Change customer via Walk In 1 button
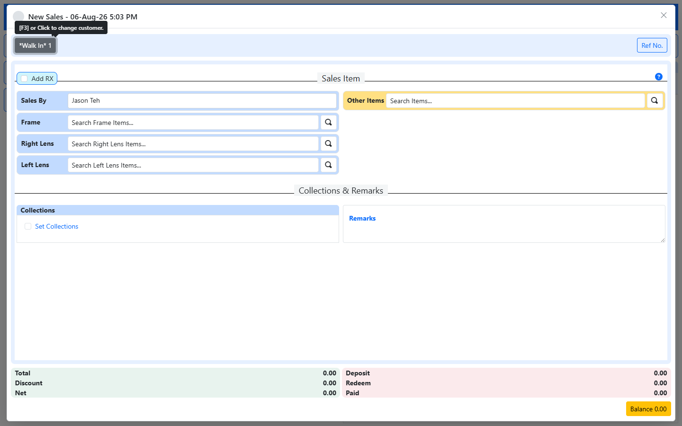Image resolution: width=682 pixels, height=426 pixels. (36, 45)
